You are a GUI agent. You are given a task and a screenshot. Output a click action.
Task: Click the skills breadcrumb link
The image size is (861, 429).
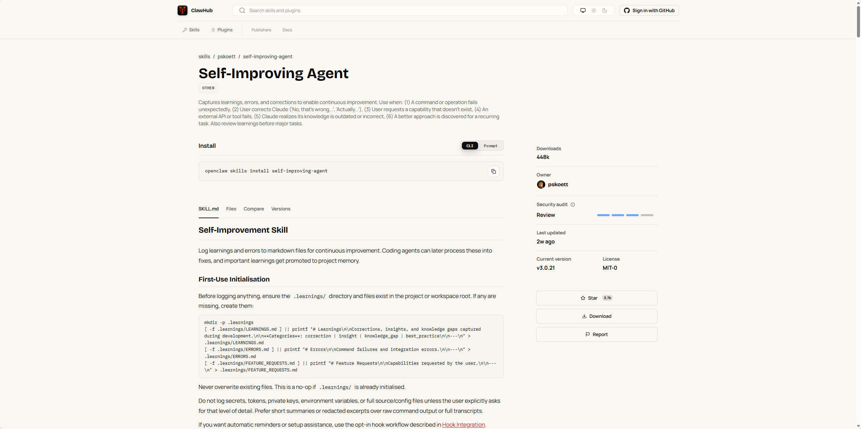coord(204,57)
